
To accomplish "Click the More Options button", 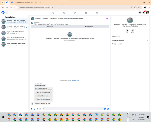I will [89, 27].
